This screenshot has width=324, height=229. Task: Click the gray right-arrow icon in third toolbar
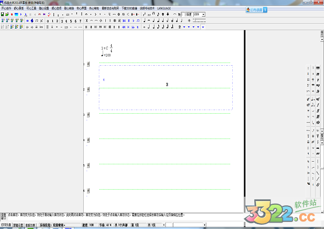point(32,27)
